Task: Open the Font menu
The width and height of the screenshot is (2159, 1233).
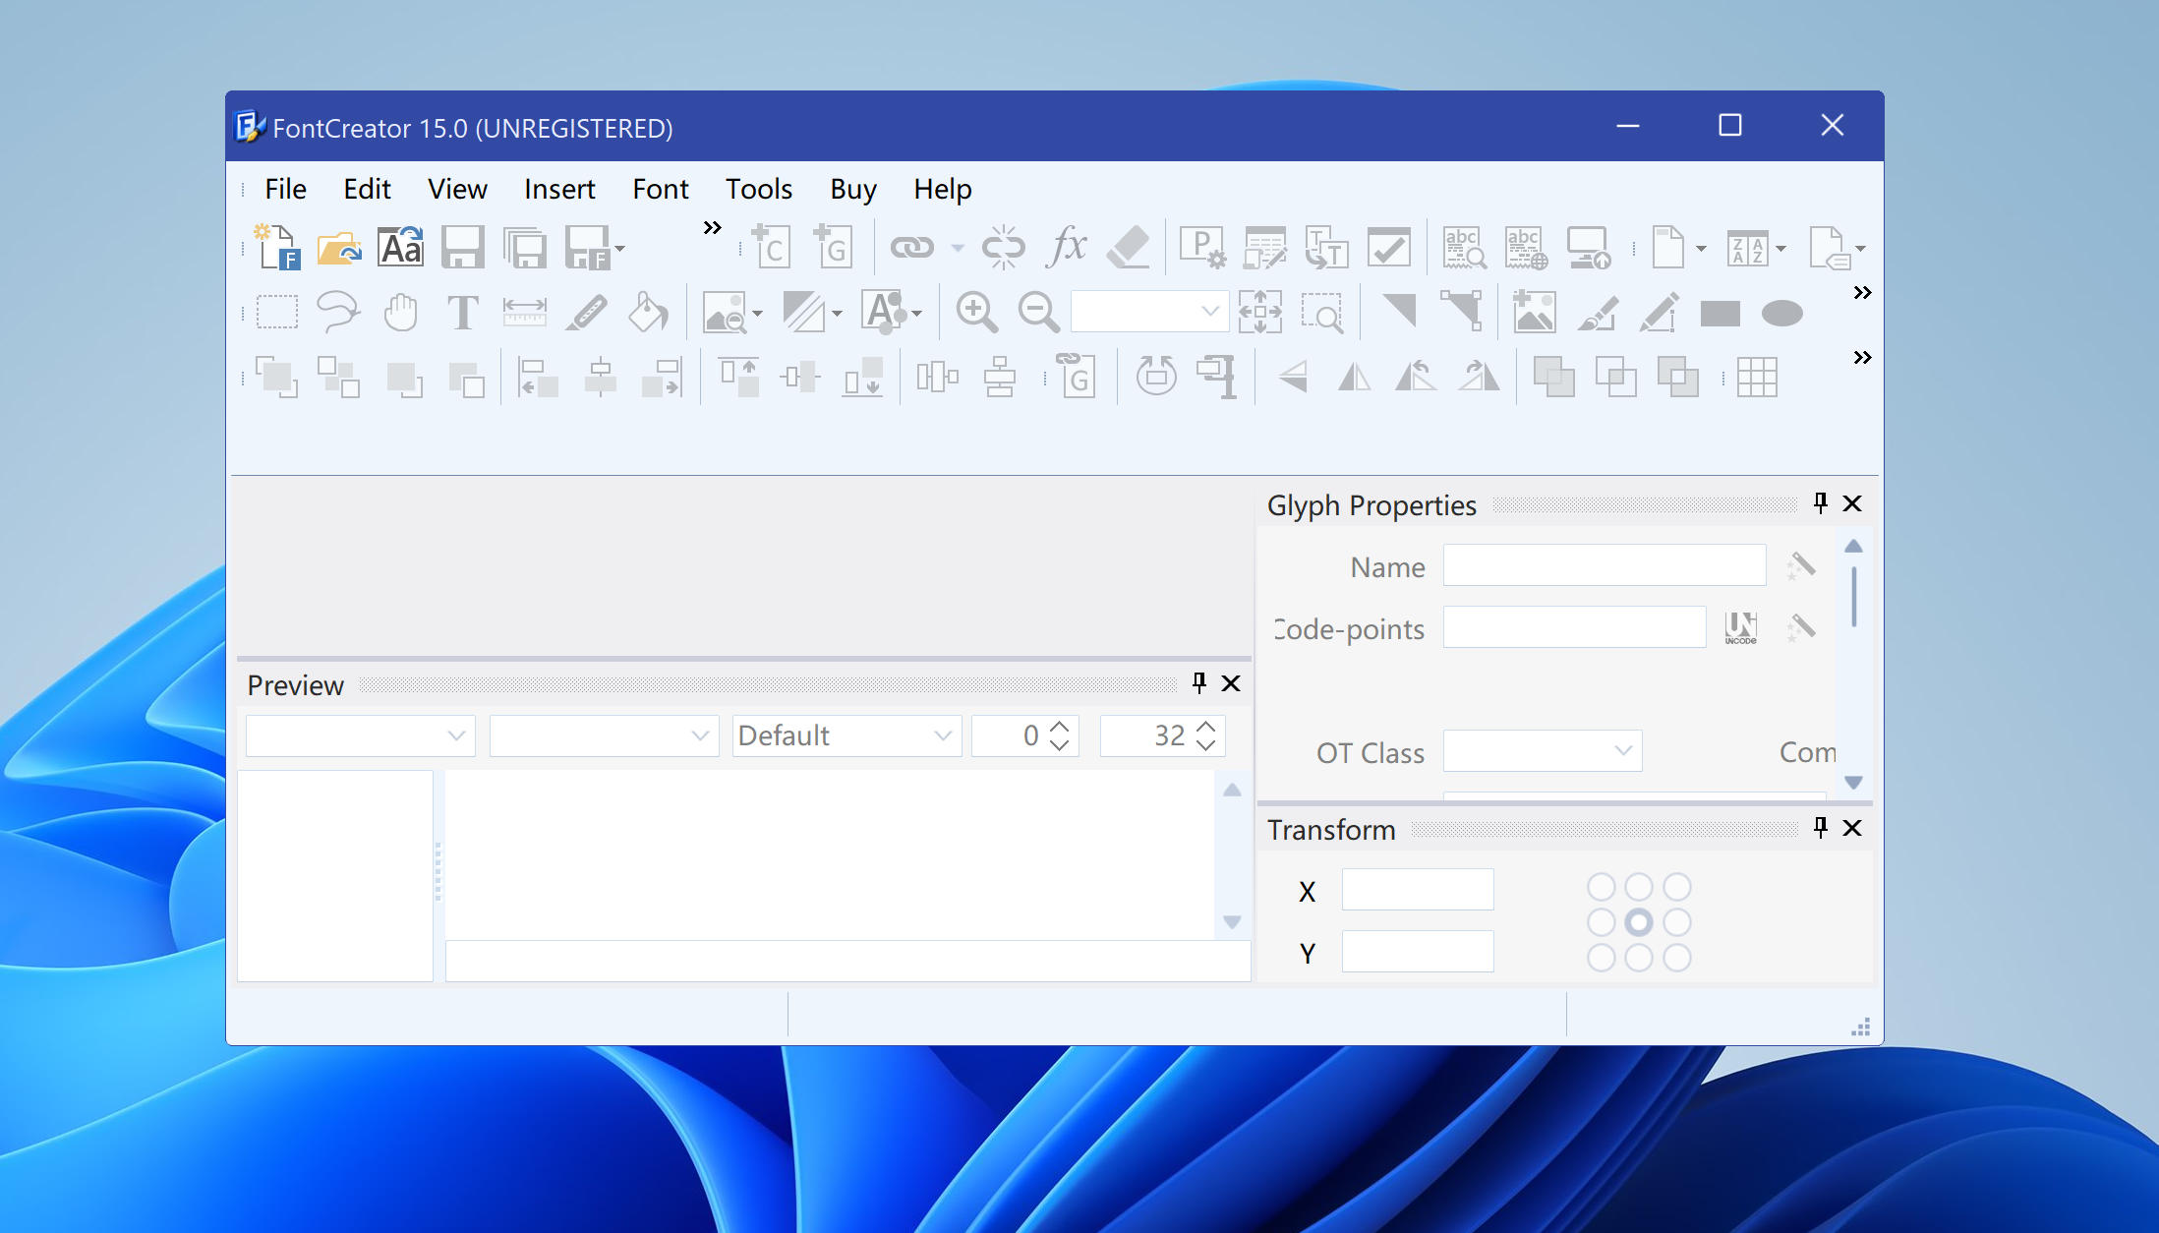Action: click(x=661, y=188)
